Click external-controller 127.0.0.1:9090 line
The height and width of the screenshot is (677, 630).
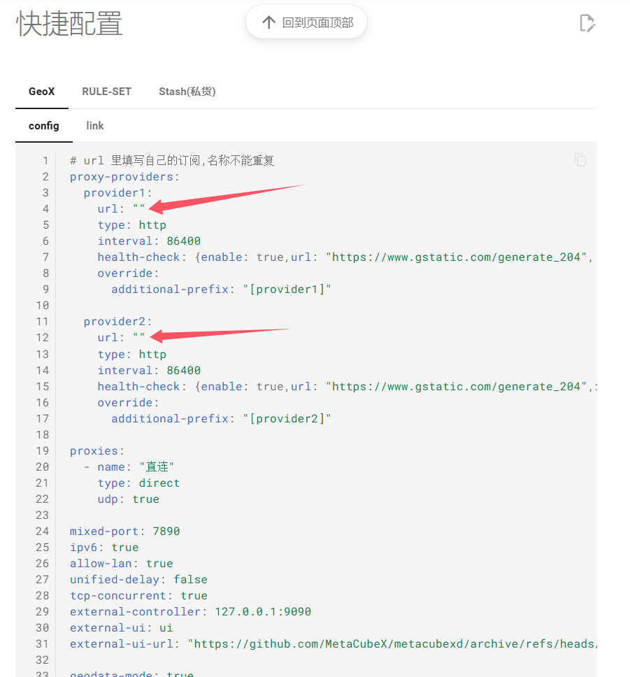[190, 612]
